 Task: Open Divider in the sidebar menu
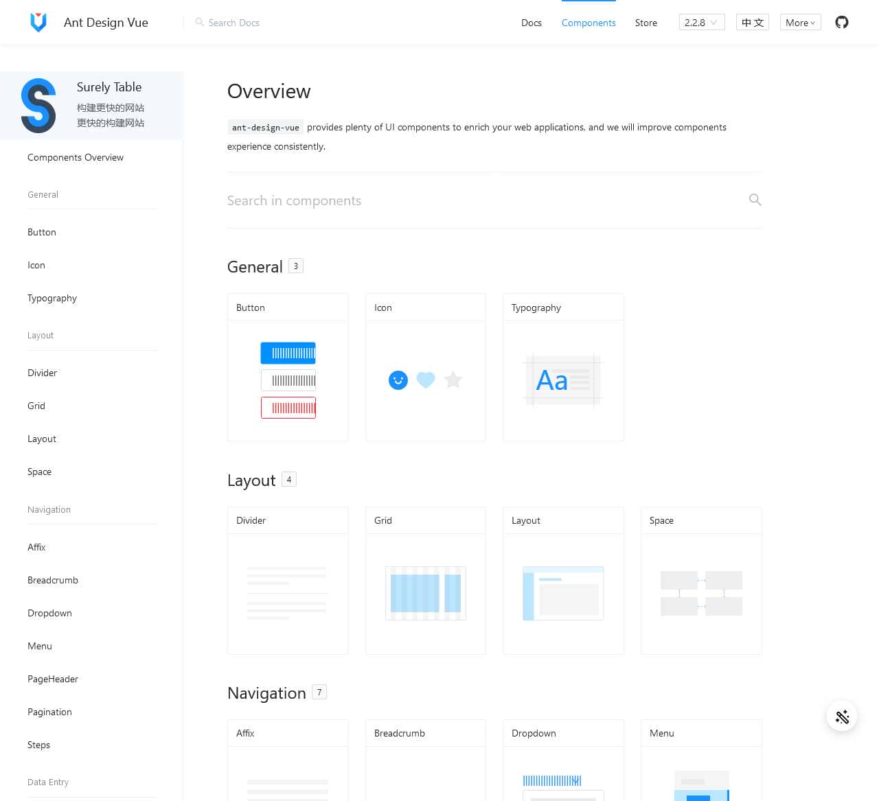(42, 373)
